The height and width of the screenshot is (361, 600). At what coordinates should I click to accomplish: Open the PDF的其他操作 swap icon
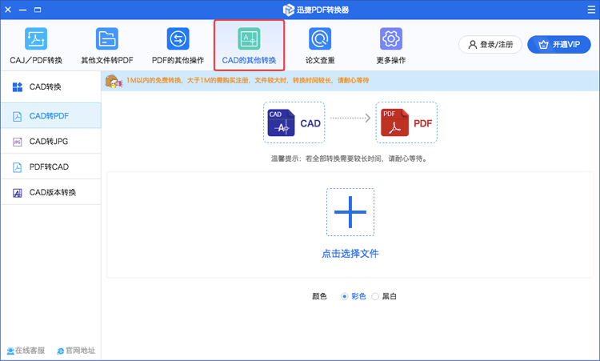click(178, 38)
